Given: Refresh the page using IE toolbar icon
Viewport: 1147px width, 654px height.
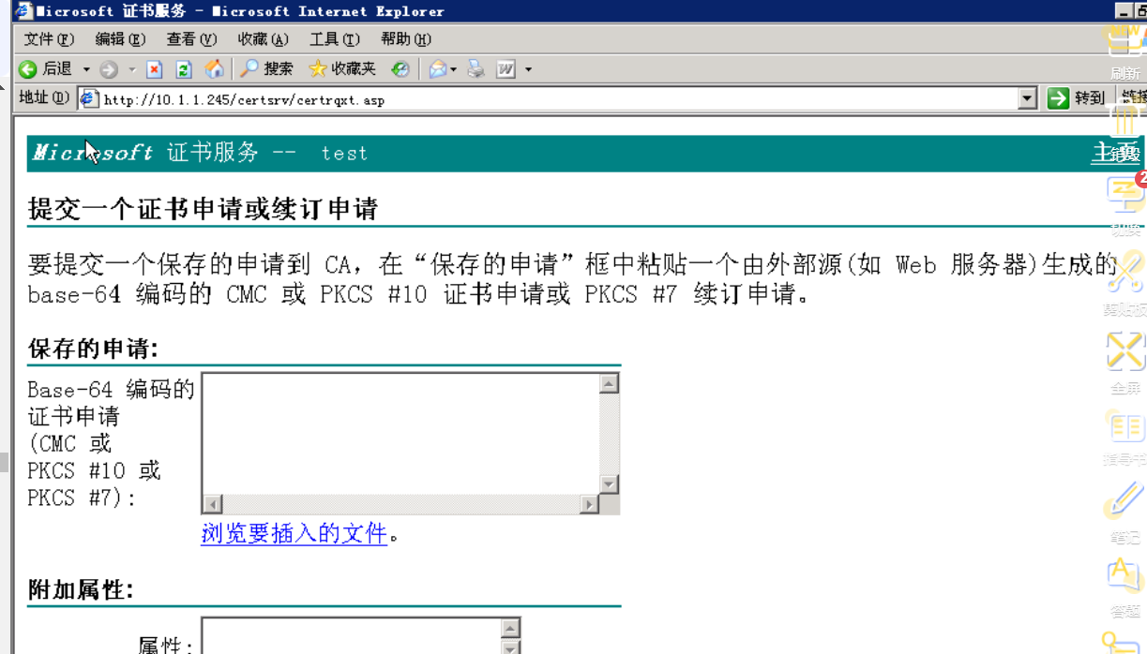Looking at the screenshot, I should click(185, 69).
